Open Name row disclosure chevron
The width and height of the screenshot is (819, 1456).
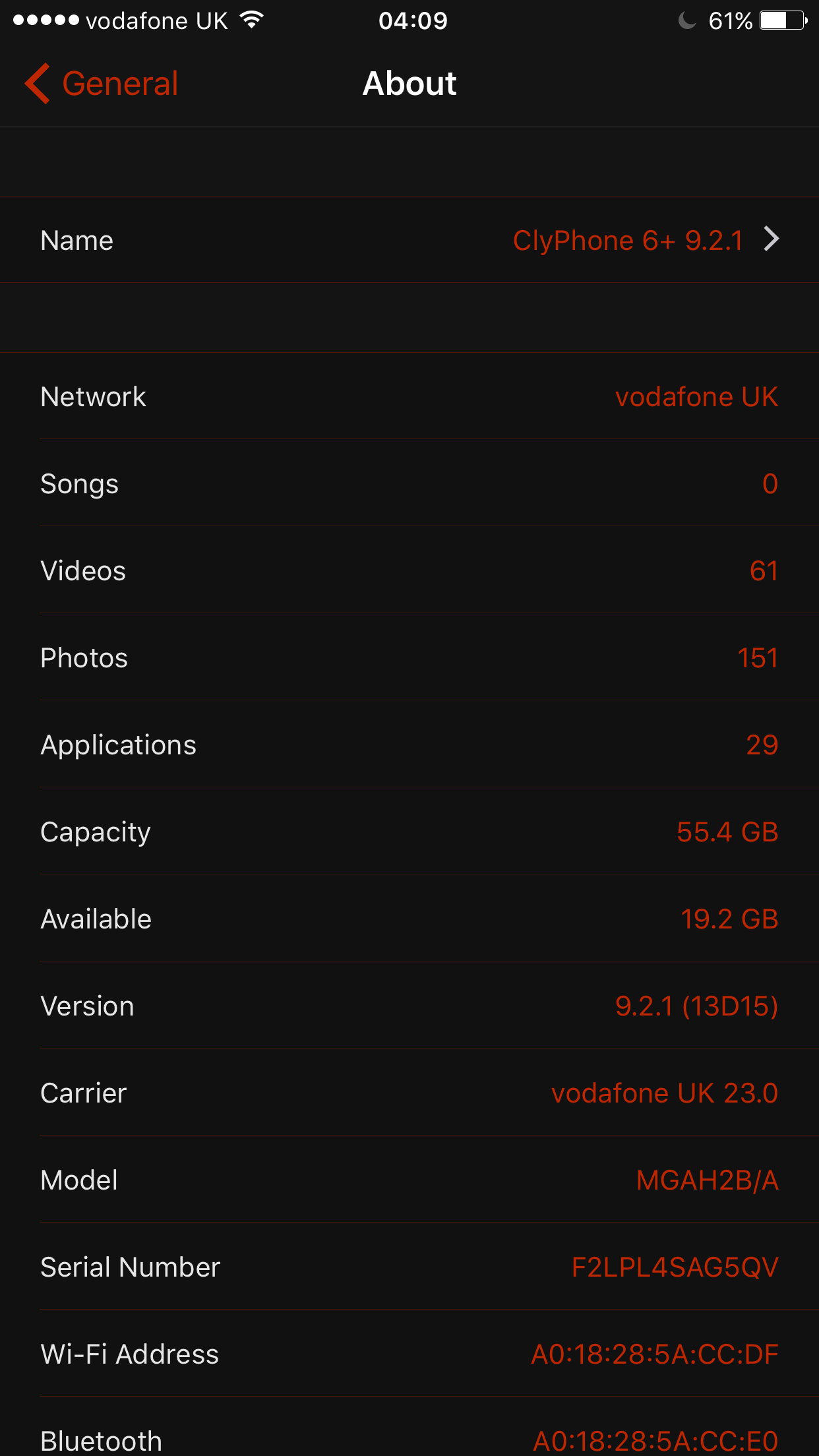click(x=772, y=239)
